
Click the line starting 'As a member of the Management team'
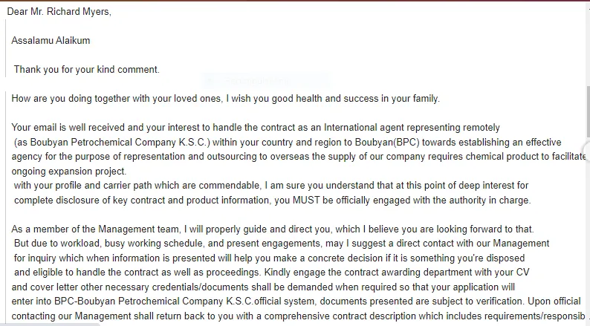coord(273,229)
